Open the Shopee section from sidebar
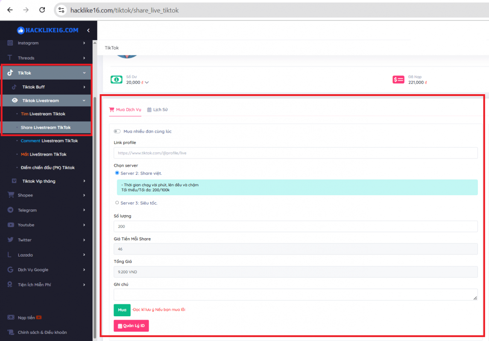Screen dimensions: 489x341 pyautogui.click(x=26, y=195)
